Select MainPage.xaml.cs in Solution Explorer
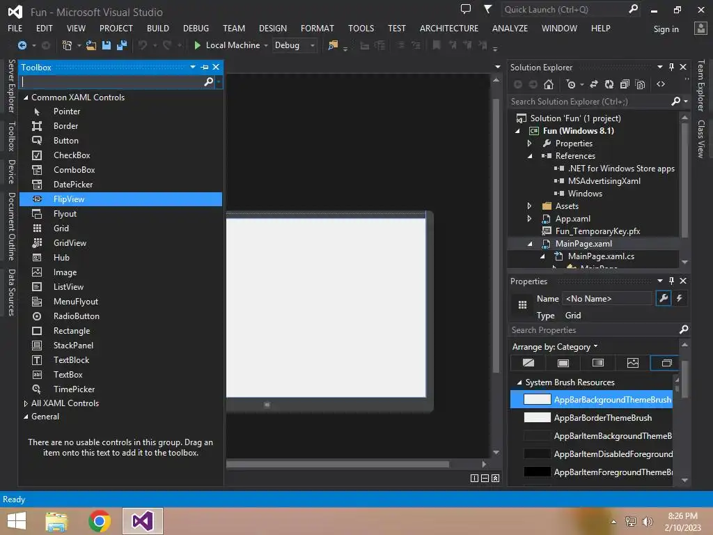The width and height of the screenshot is (713, 535). point(601,256)
